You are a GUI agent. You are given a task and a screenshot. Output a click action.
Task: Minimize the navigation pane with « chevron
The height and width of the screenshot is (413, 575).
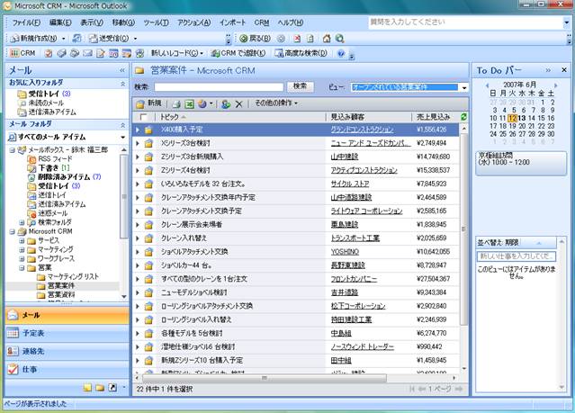[122, 70]
